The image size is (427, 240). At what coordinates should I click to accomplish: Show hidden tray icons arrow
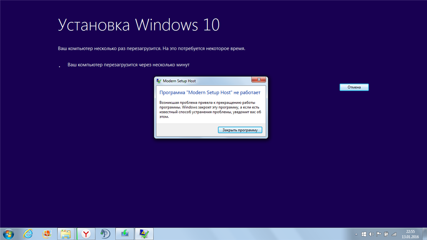(x=356, y=234)
